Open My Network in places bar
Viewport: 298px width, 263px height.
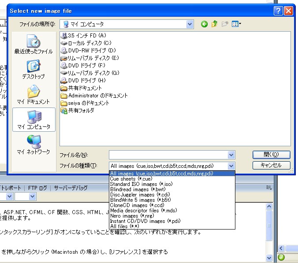point(34,145)
